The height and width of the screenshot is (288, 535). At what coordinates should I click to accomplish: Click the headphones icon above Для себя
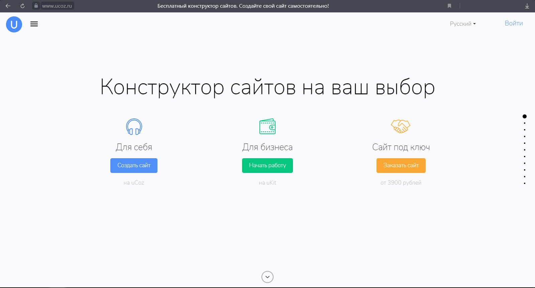coord(134,127)
